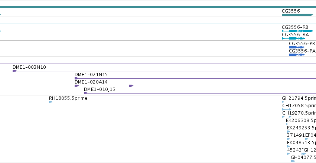Image resolution: width=316 pixels, height=163 pixels.
Task: Click the CG3556 gene label
Action: click(x=291, y=11)
